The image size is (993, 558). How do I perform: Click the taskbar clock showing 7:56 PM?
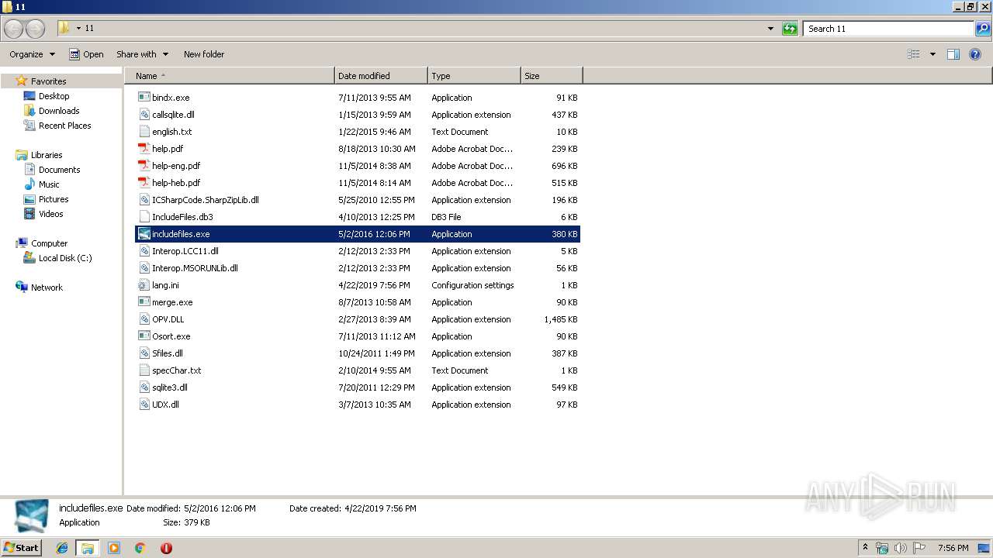click(953, 548)
